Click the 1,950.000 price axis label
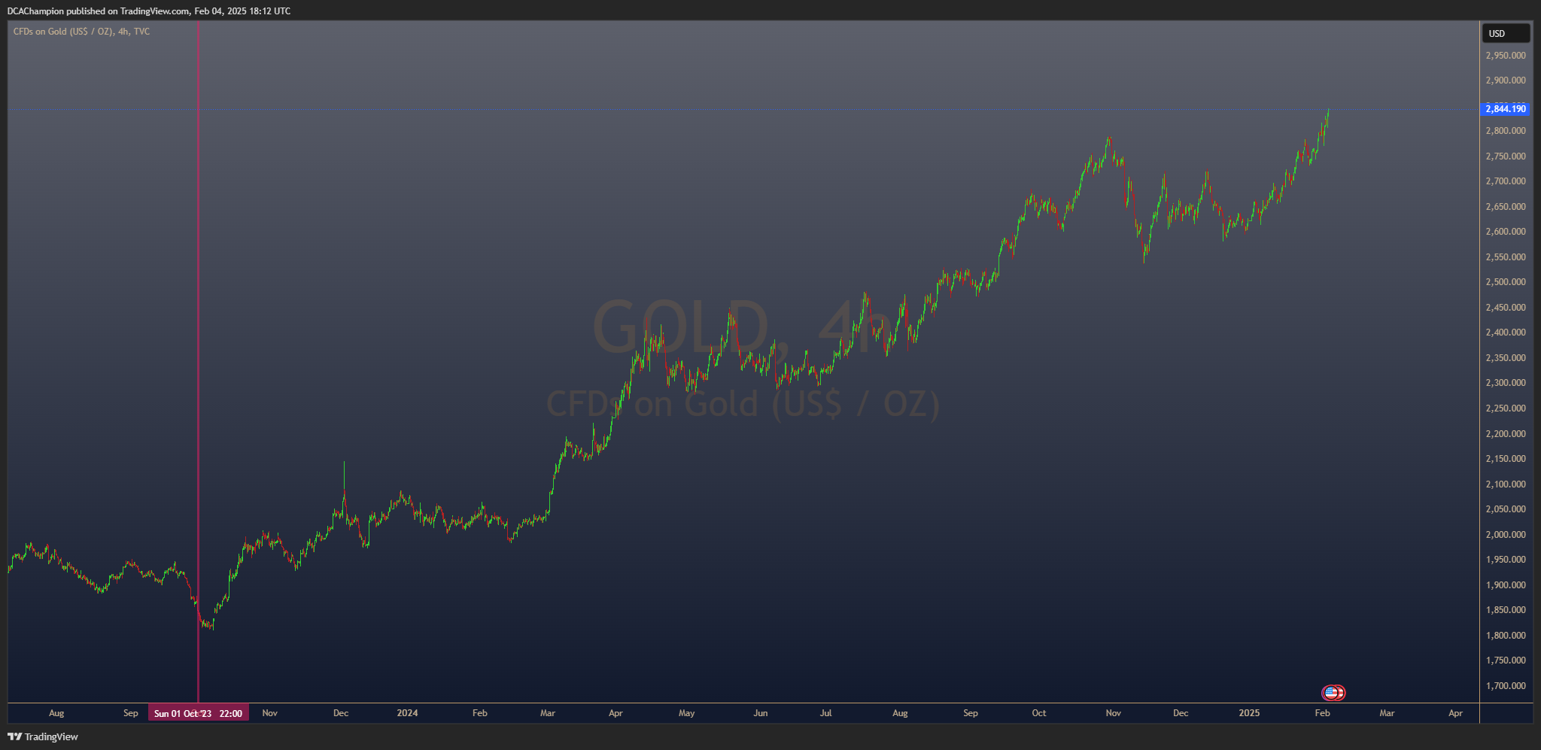 point(1506,560)
